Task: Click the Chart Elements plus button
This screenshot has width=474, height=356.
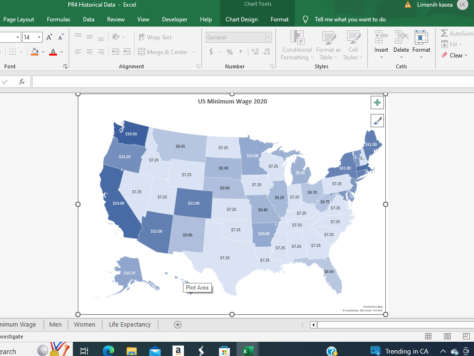Action: tap(377, 103)
